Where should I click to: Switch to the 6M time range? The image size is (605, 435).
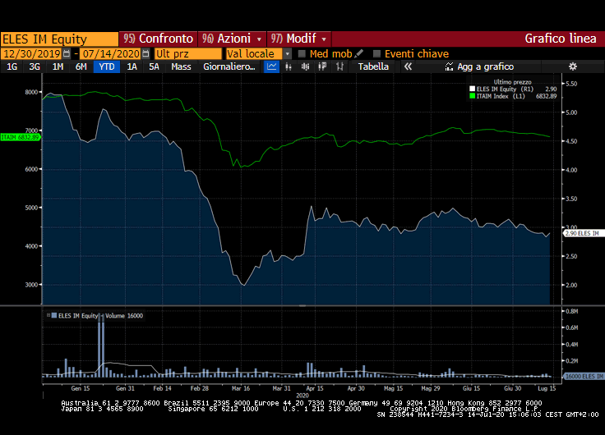click(81, 66)
